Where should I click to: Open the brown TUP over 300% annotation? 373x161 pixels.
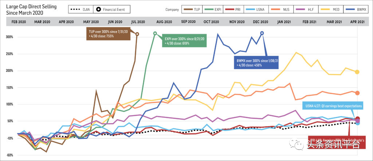tap(109, 34)
